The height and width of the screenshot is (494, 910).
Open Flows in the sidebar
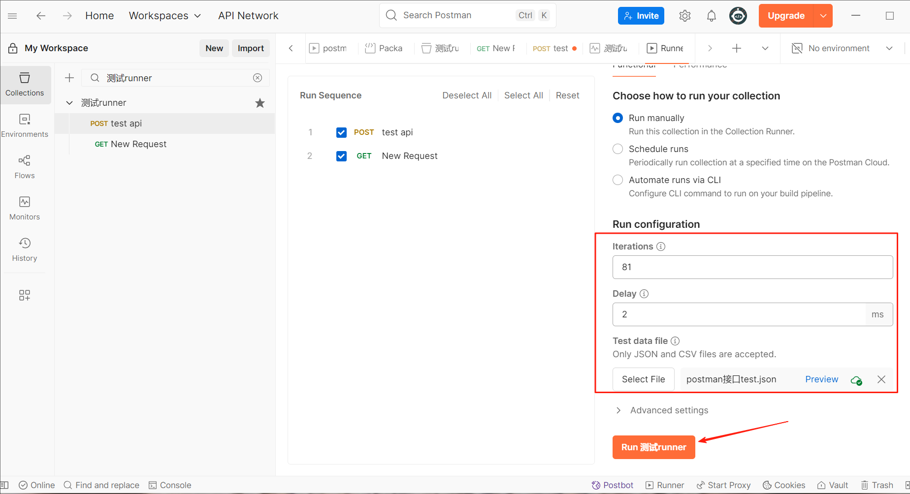click(25, 167)
